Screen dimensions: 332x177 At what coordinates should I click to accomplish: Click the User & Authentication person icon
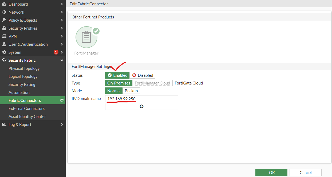(x=4, y=44)
